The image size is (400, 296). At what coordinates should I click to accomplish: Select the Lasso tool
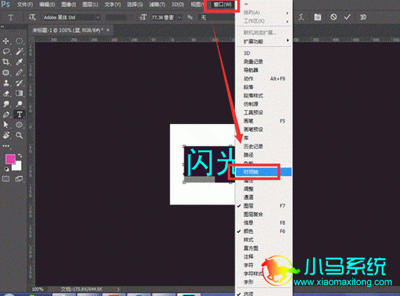(x=6, y=51)
